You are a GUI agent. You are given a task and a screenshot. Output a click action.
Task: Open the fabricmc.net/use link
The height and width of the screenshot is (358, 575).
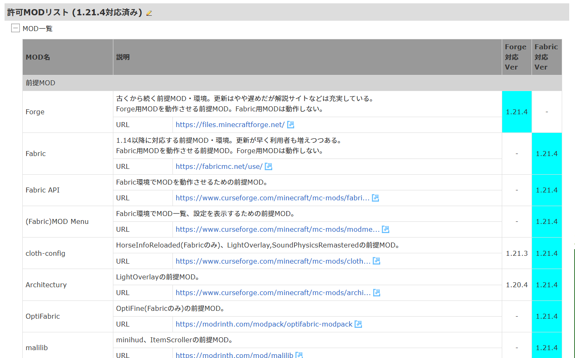click(x=219, y=166)
